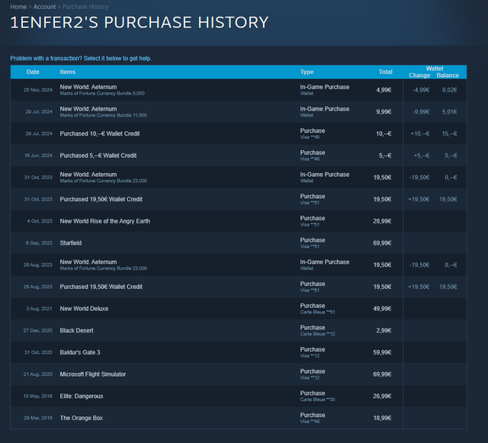Open 'Purchased 10,--€ Wallet Credit' transaction
This screenshot has width=488, height=443.
[239, 133]
